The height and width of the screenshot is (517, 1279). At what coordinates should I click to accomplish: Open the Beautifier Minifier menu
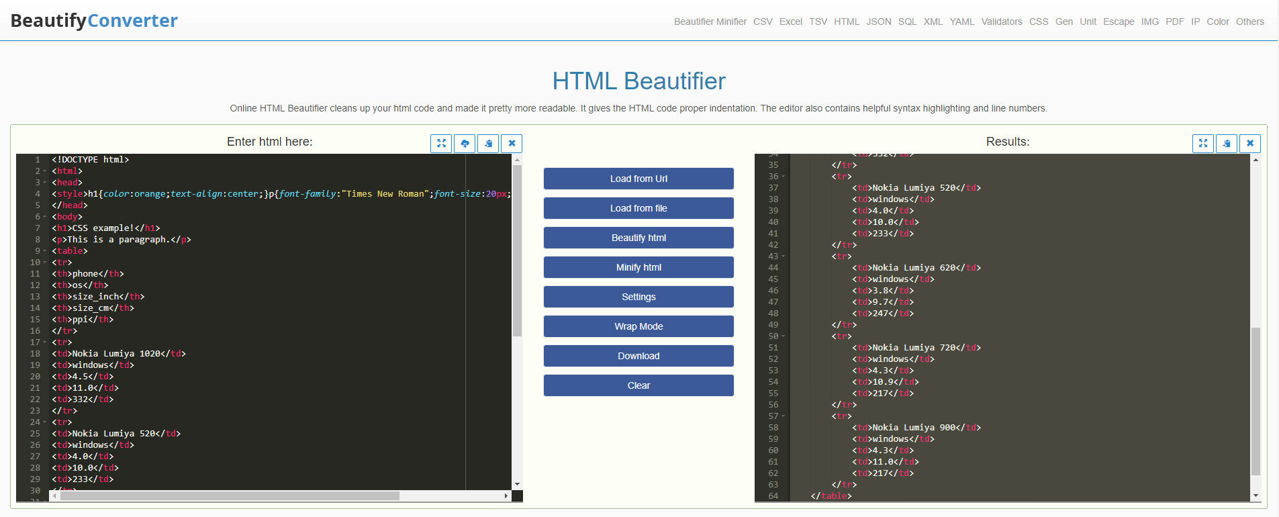coord(710,21)
